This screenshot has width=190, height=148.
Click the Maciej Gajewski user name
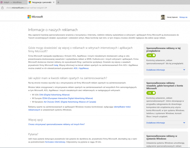click(172, 17)
